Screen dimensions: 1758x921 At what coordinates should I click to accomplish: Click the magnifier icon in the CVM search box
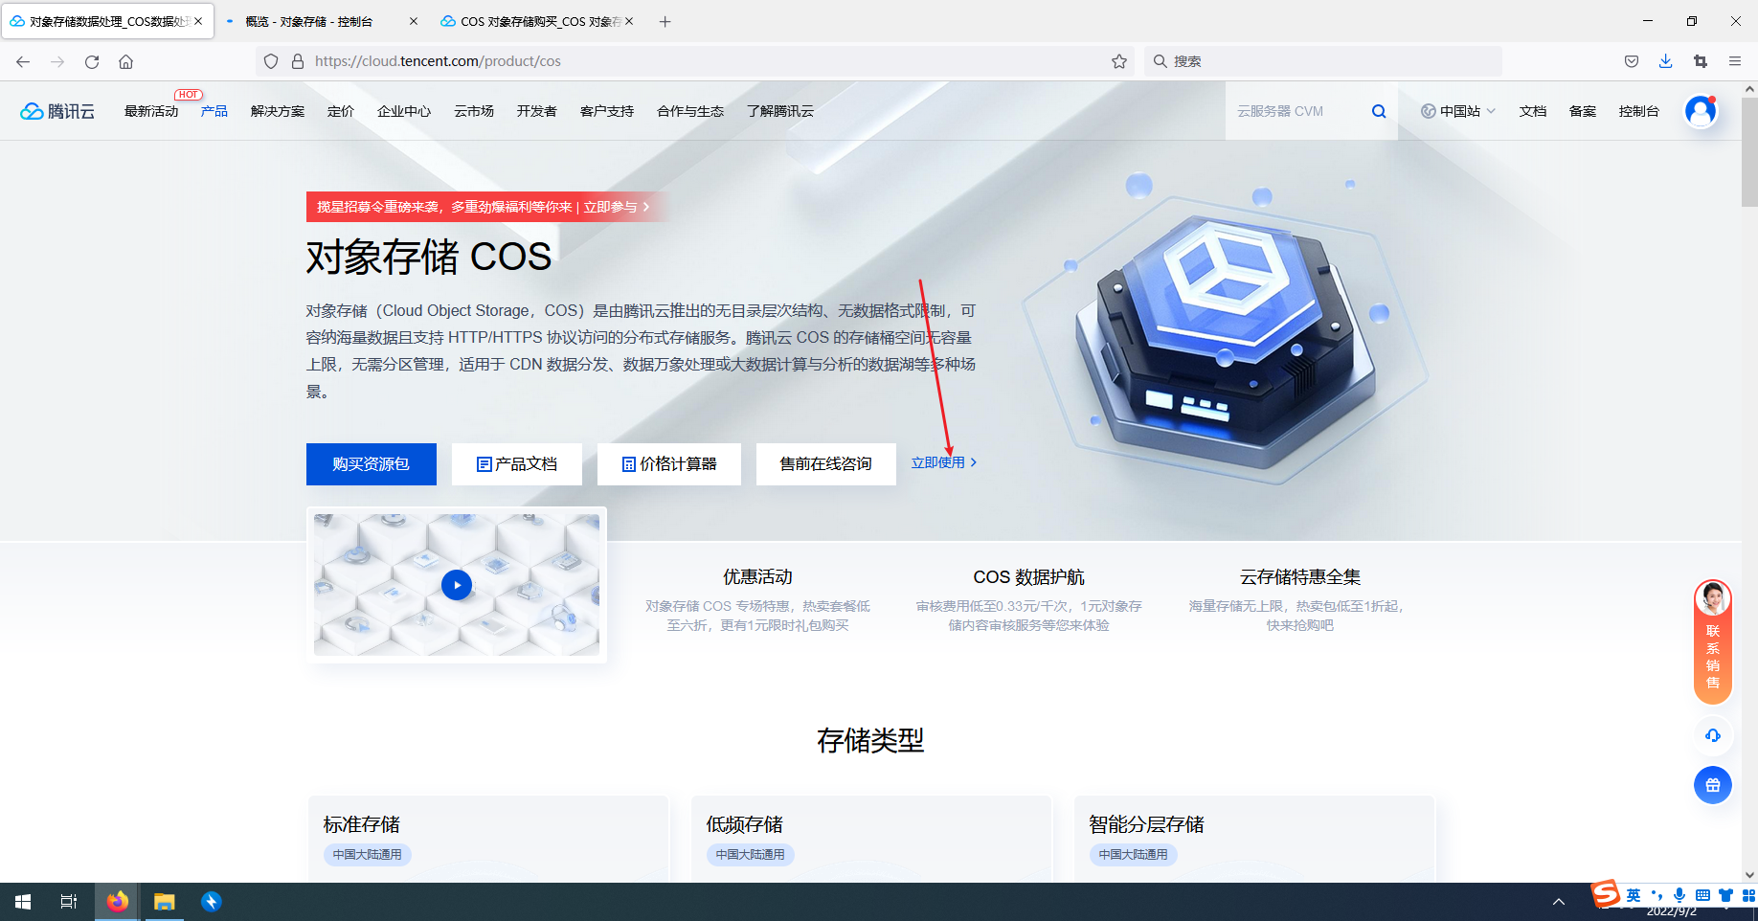tap(1379, 110)
